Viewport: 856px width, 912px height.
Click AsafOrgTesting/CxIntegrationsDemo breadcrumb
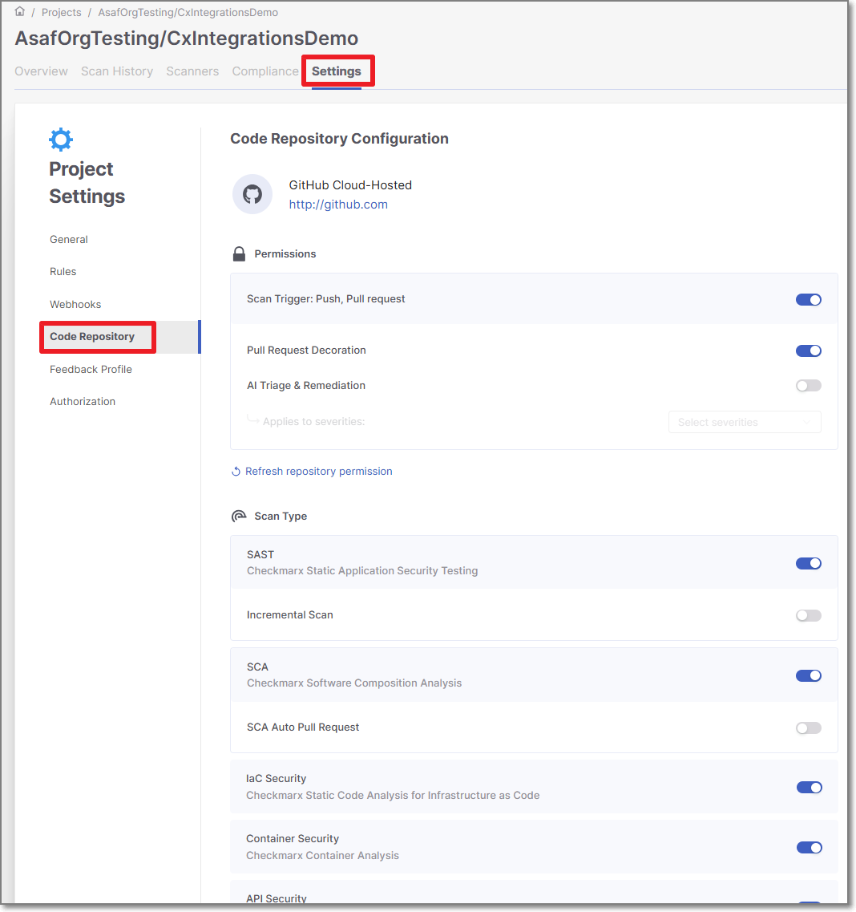tap(188, 12)
